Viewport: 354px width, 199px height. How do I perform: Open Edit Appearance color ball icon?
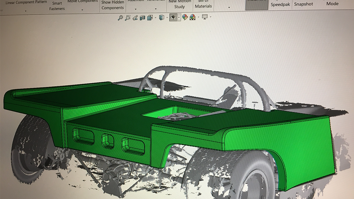click(185, 17)
